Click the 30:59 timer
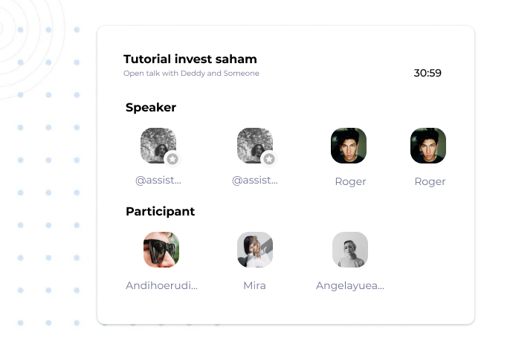Viewport: 513px width, 350px height. coord(427,73)
